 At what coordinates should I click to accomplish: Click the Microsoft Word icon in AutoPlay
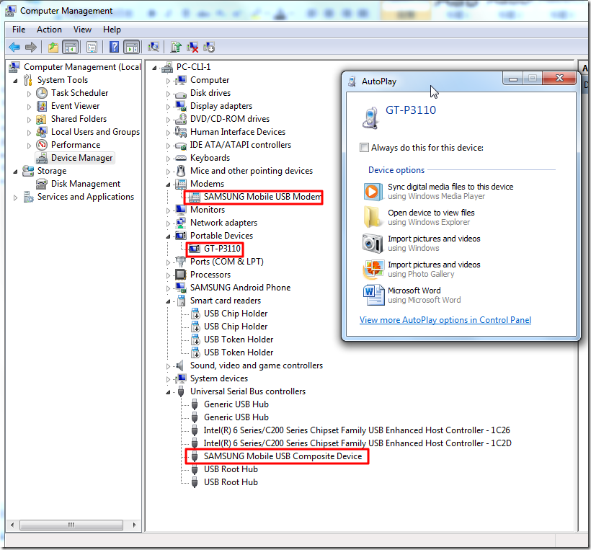373,295
